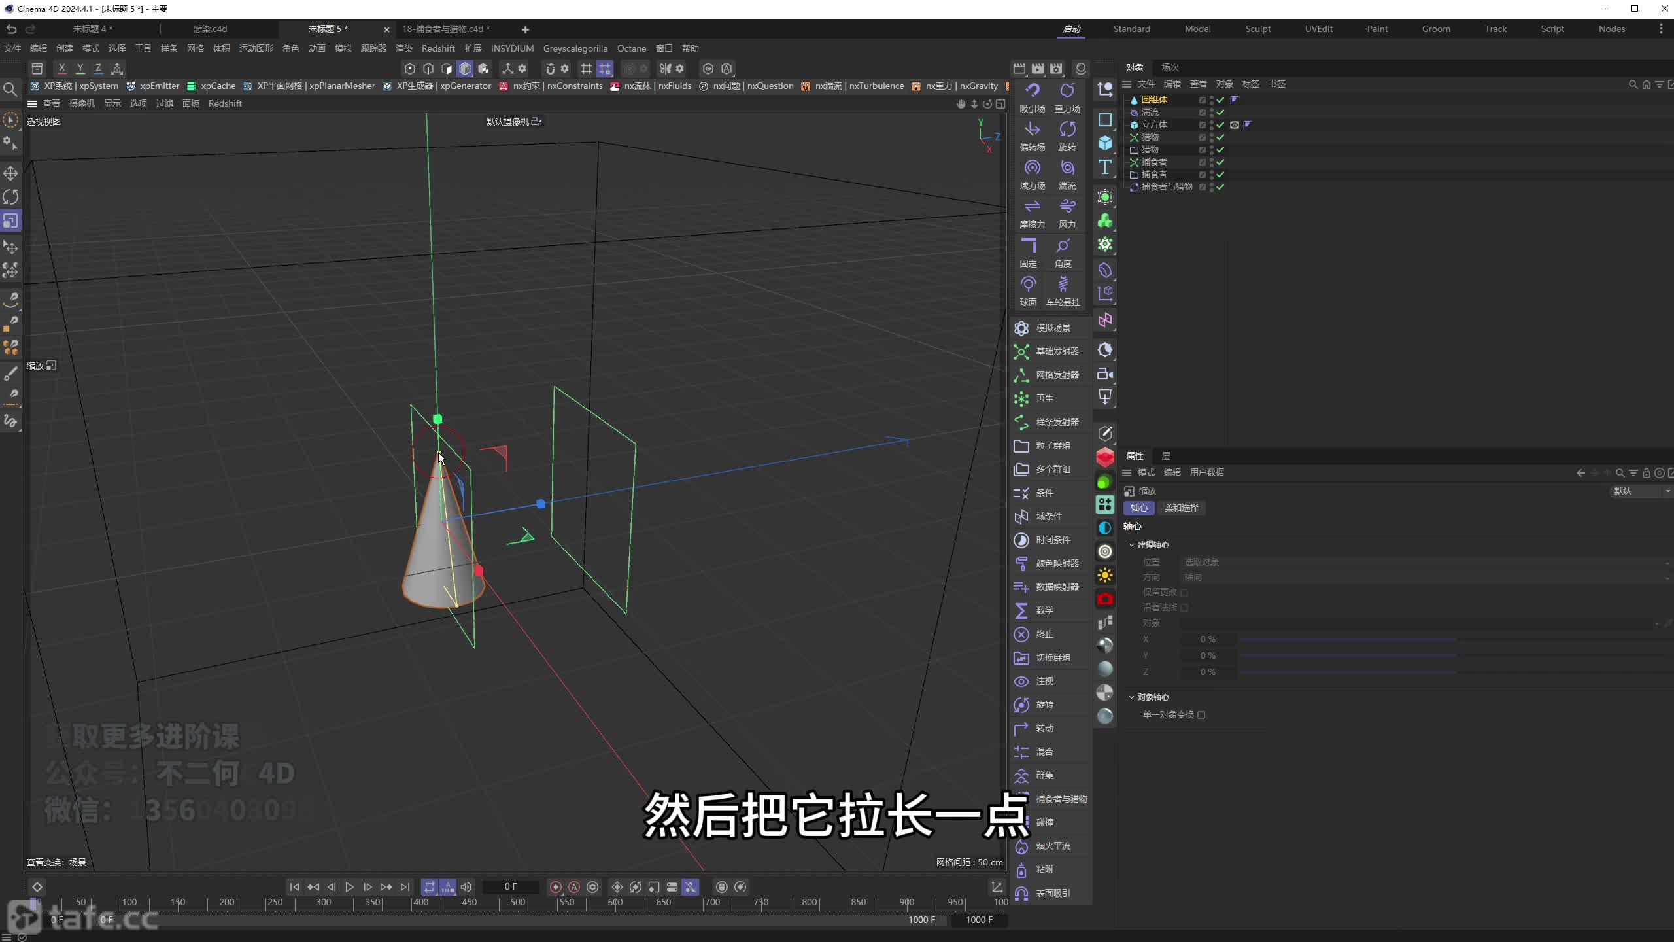Select the Scale tool in left toolbar
1674x942 pixels.
10,221
